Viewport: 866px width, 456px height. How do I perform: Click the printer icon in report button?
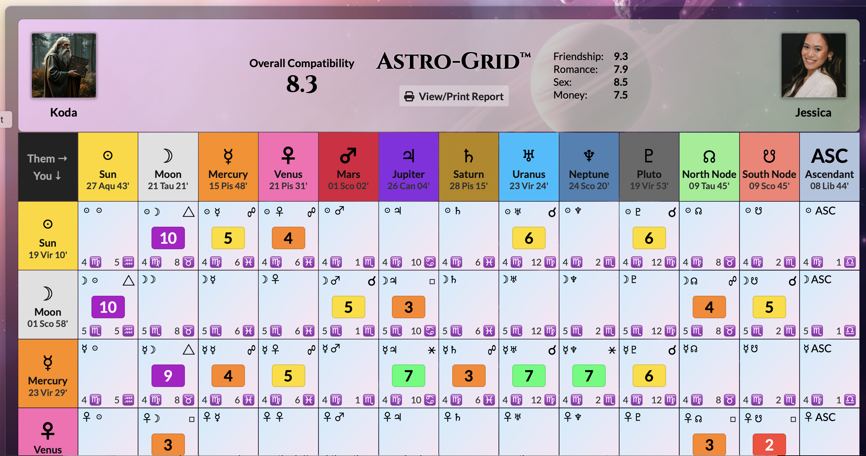[x=409, y=97]
